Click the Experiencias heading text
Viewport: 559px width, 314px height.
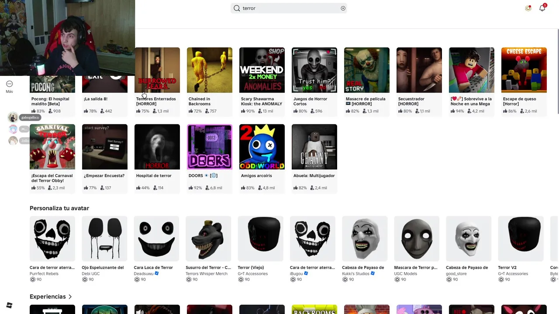48,297
